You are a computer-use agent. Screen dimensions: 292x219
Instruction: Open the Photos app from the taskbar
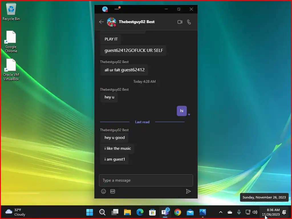coord(203,212)
